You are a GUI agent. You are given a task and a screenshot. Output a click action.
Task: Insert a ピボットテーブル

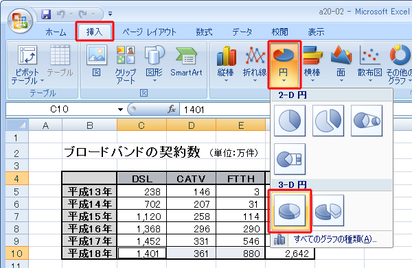click(x=27, y=64)
